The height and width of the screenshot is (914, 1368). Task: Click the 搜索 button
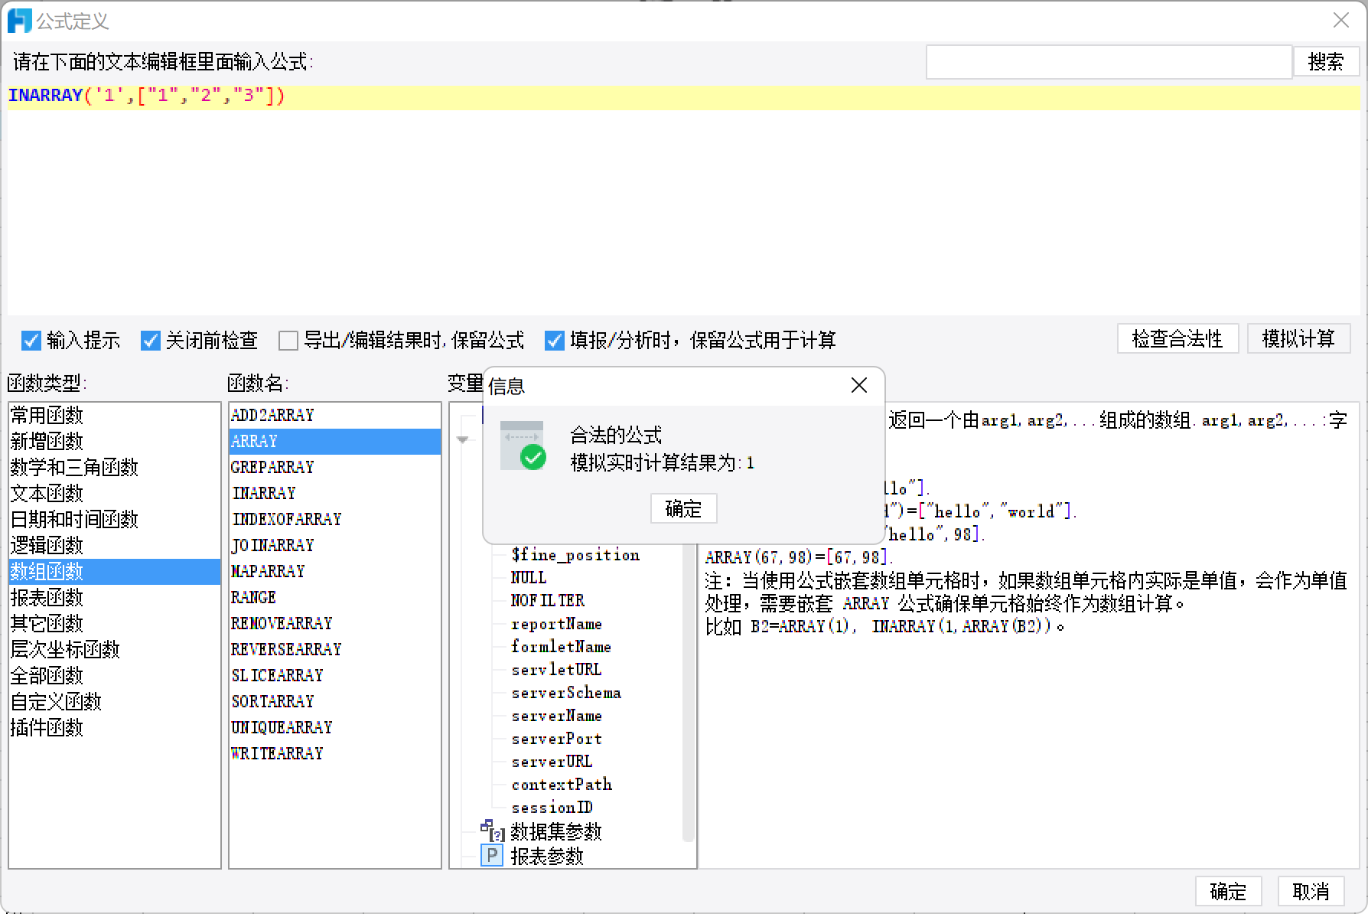1326,61
